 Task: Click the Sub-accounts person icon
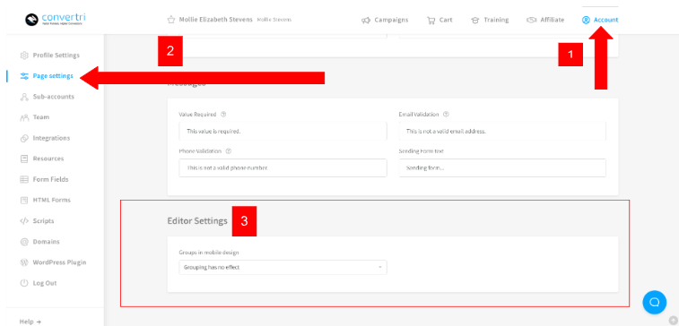(x=24, y=97)
